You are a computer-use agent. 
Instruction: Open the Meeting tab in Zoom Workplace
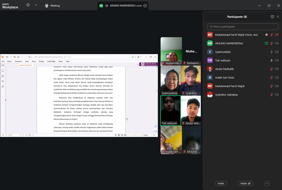(x=52, y=6)
